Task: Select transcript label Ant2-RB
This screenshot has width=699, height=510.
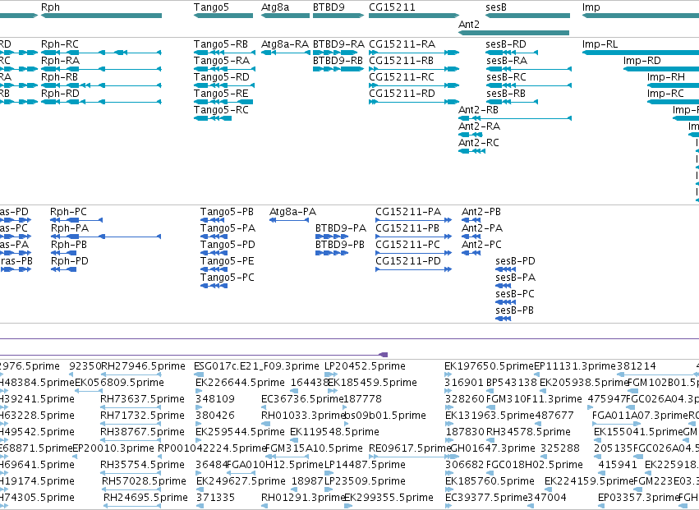Action: 478,110
